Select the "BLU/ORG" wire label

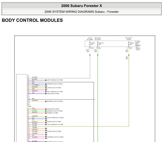(x=35, y=122)
